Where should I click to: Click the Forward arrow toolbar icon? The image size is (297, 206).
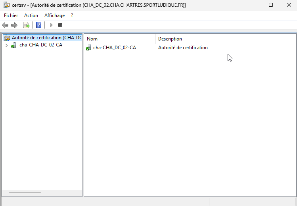coord(14,25)
